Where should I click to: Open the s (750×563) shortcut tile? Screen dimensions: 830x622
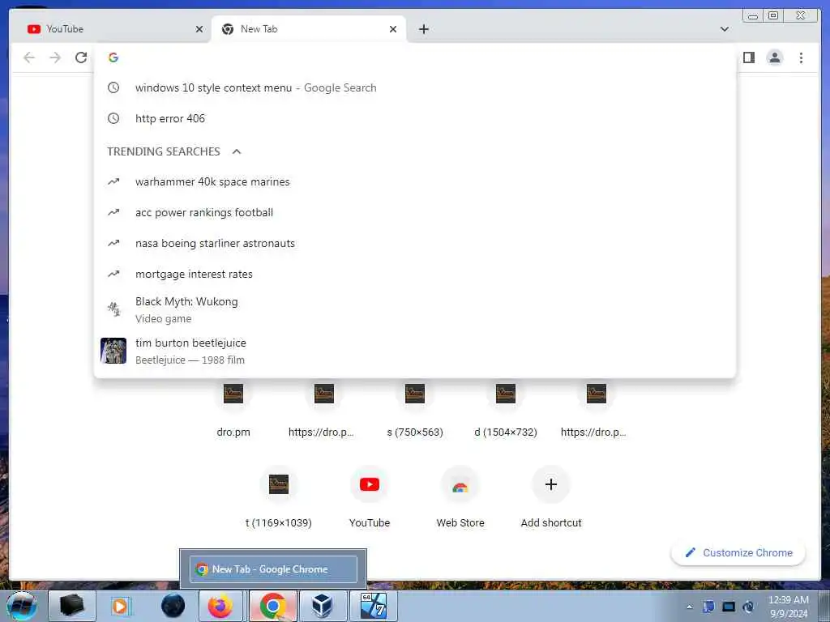(x=415, y=411)
